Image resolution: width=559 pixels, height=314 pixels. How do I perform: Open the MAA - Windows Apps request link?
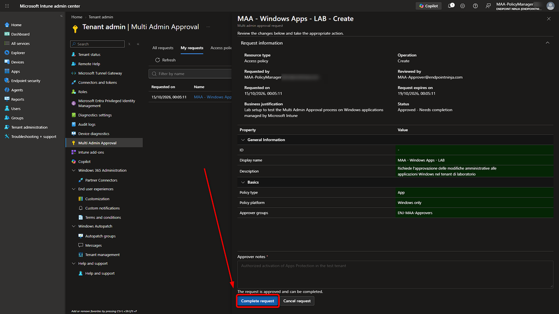coord(212,97)
